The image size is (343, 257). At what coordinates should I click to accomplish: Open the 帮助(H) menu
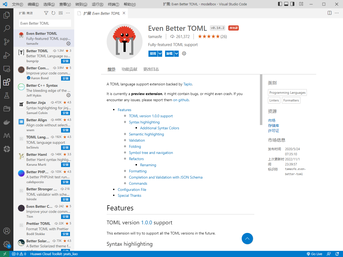pos(130,4)
